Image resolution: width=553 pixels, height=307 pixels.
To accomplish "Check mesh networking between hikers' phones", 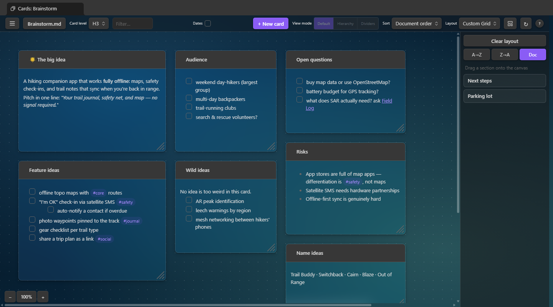I will [189, 218].
